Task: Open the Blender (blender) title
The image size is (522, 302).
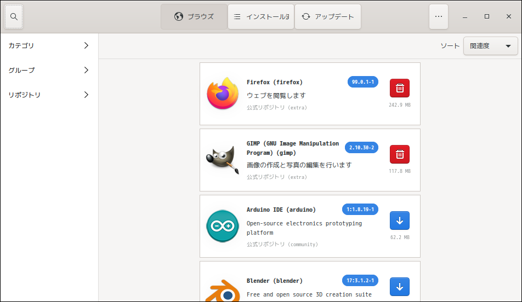Action: point(275,281)
